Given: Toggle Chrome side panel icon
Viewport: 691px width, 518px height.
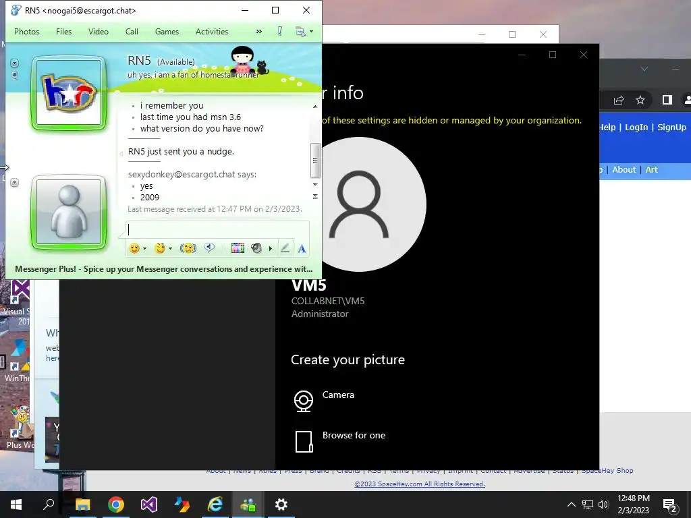Looking at the screenshot, I should pyautogui.click(x=667, y=100).
